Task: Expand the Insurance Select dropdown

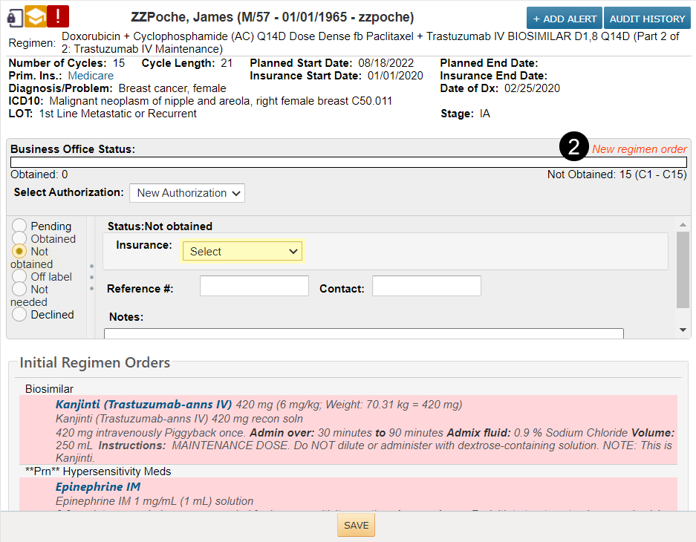Action: (x=242, y=252)
